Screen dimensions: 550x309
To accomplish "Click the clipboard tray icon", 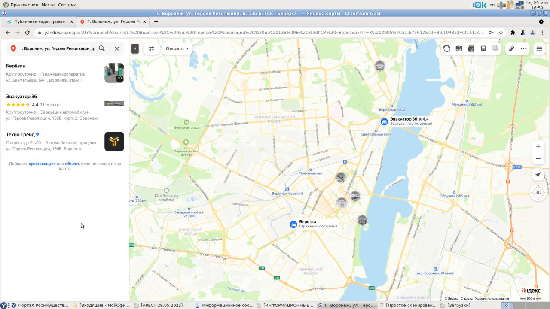I will click(x=510, y=5).
